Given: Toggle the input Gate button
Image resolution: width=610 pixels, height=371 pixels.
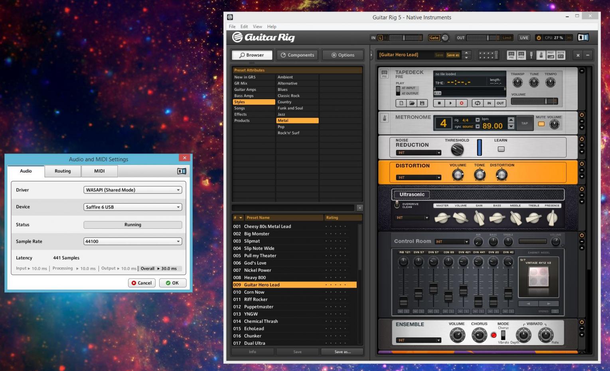Looking at the screenshot, I should coord(434,38).
